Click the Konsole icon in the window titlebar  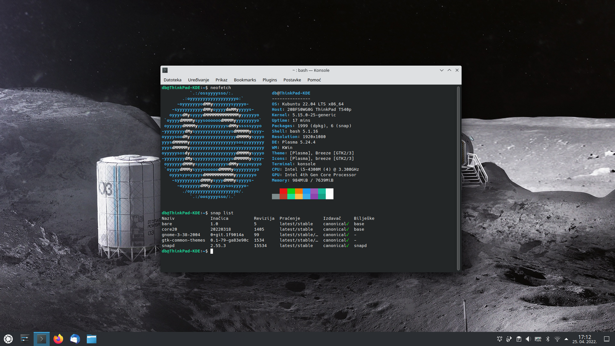tap(165, 70)
